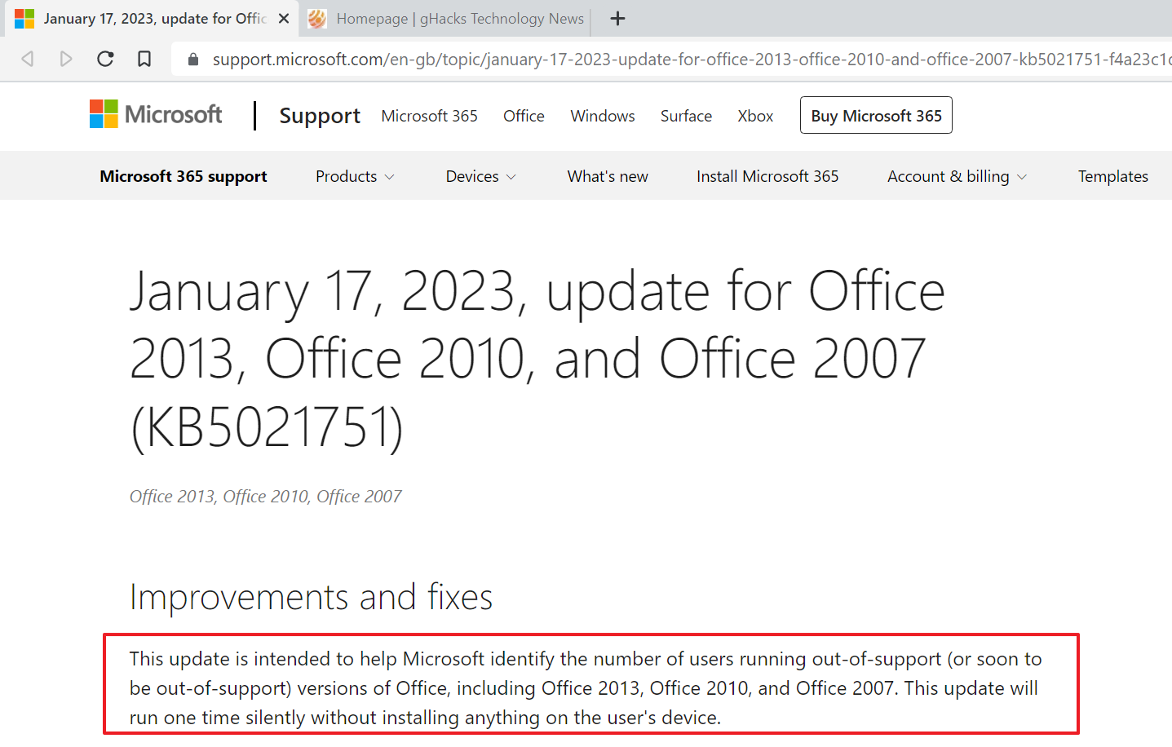This screenshot has height=747, width=1172.
Task: Expand the Products dropdown menu
Action: click(355, 177)
